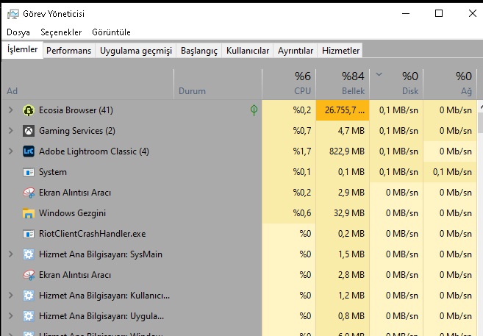Select the Ecosia Browser (41) row name
This screenshot has width=483, height=336.
pos(76,110)
